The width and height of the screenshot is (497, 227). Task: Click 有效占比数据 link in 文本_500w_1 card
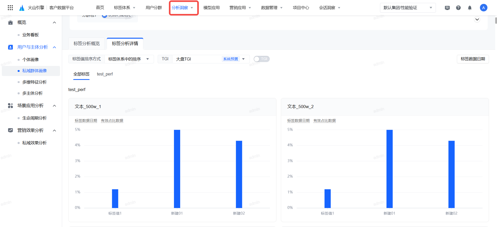(112, 121)
